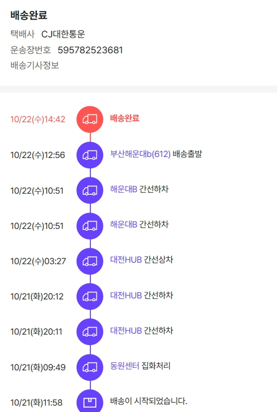This screenshot has width=277, height=412.
Task: Click the 10/22(수)14:42 timestamp
Action: (x=38, y=119)
